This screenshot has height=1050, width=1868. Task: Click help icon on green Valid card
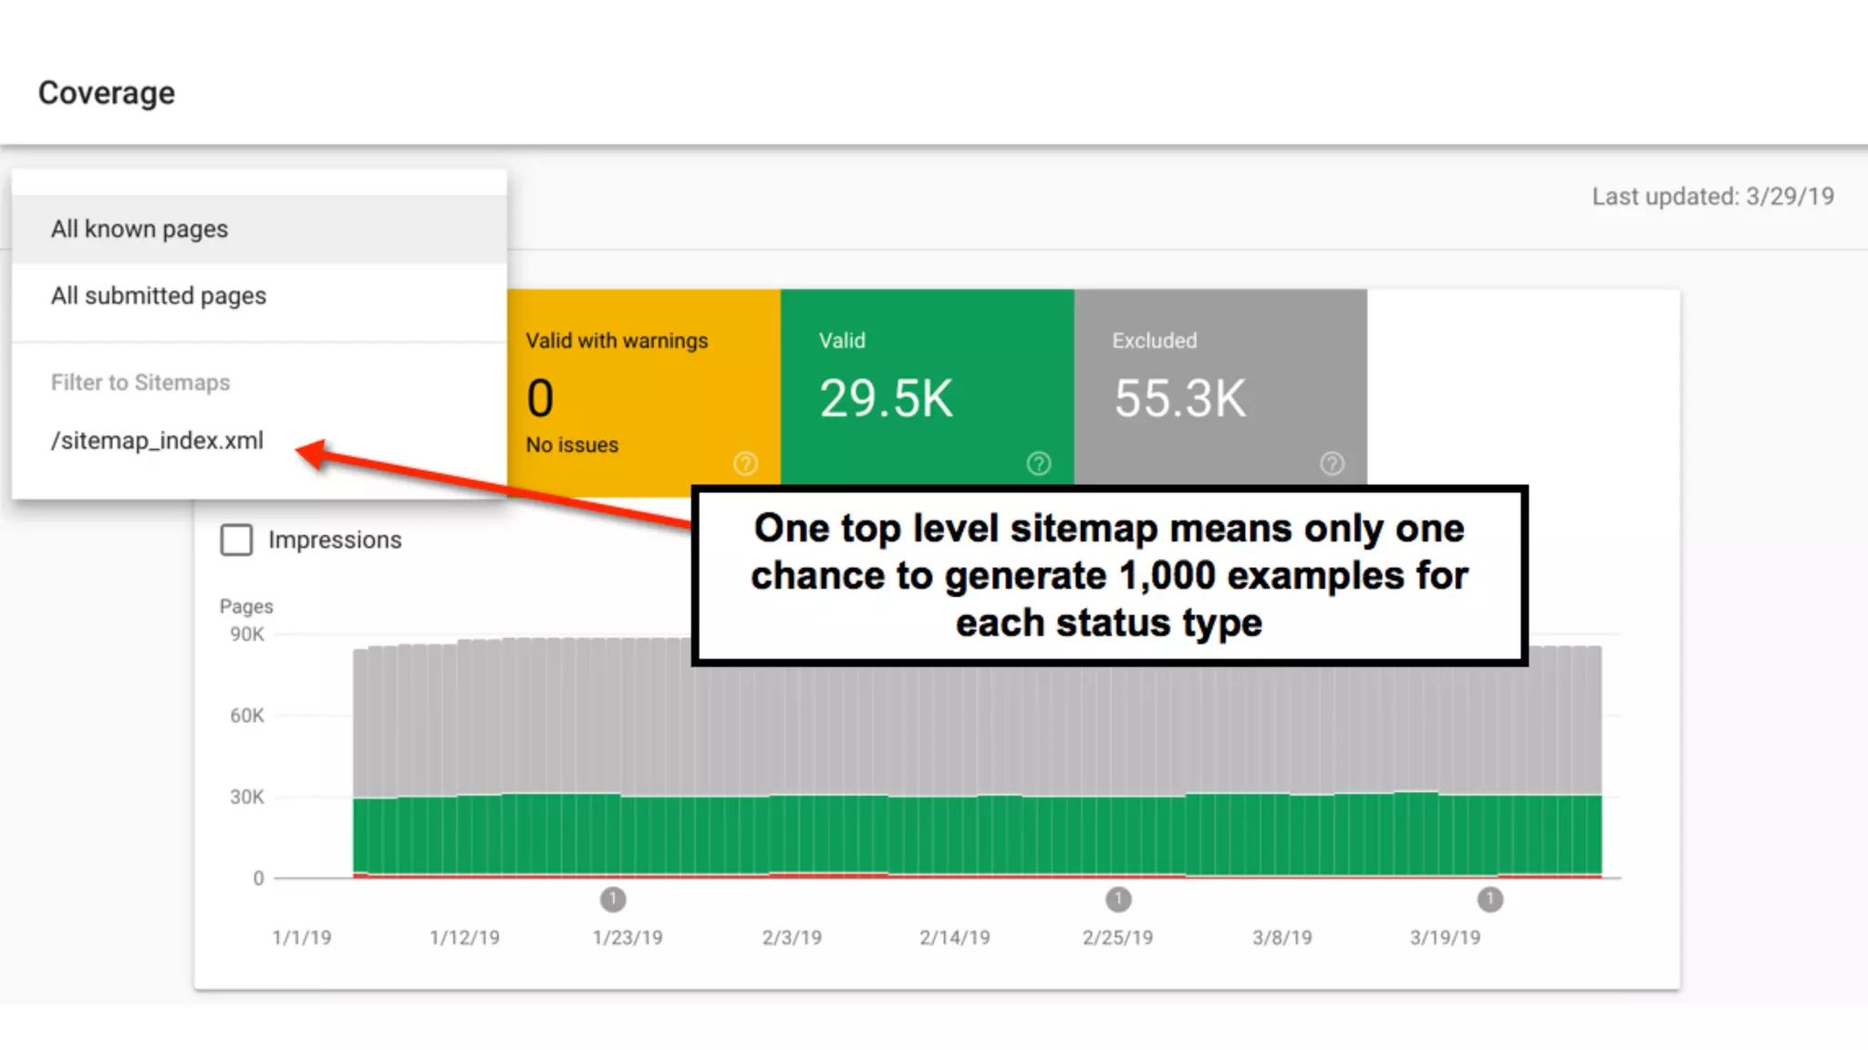1038,463
